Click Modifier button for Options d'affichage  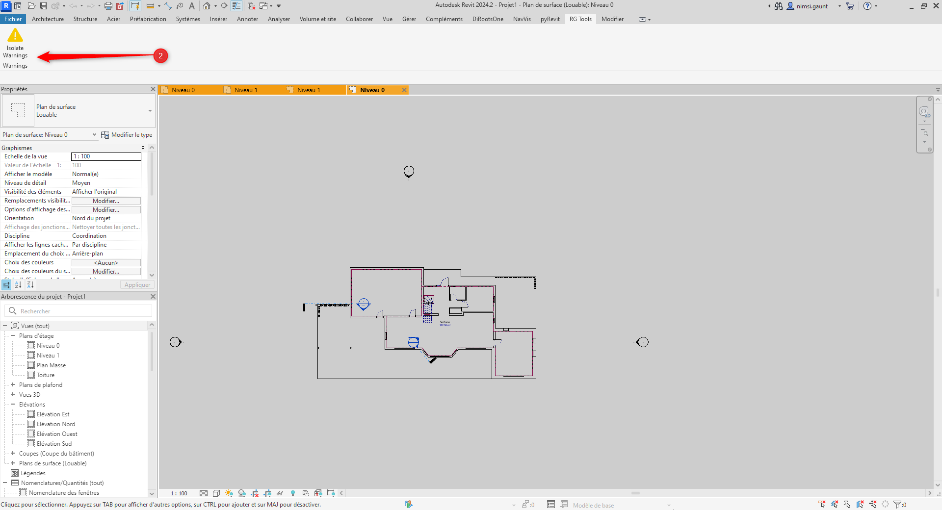tap(106, 210)
